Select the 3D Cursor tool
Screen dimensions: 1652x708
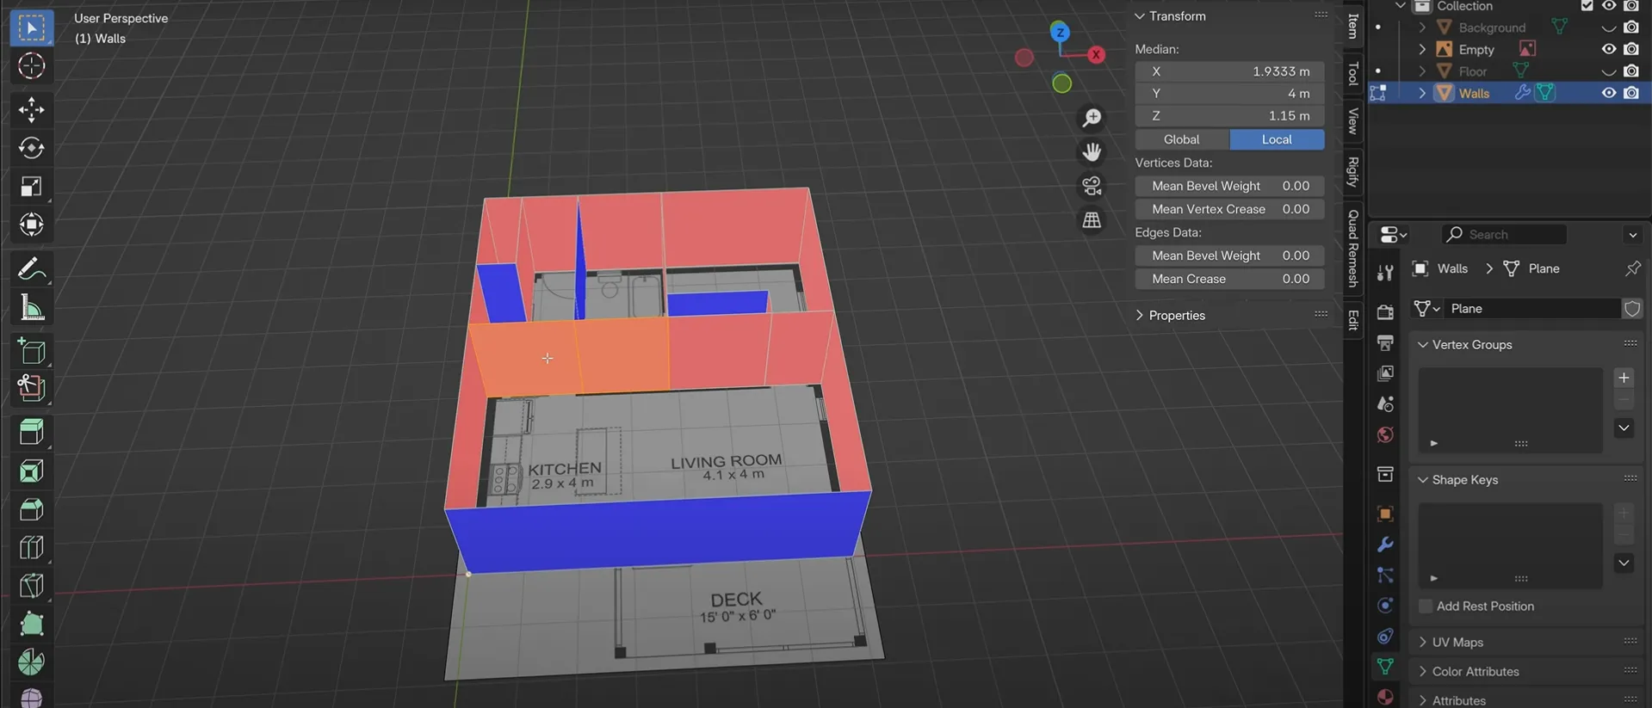click(x=32, y=66)
